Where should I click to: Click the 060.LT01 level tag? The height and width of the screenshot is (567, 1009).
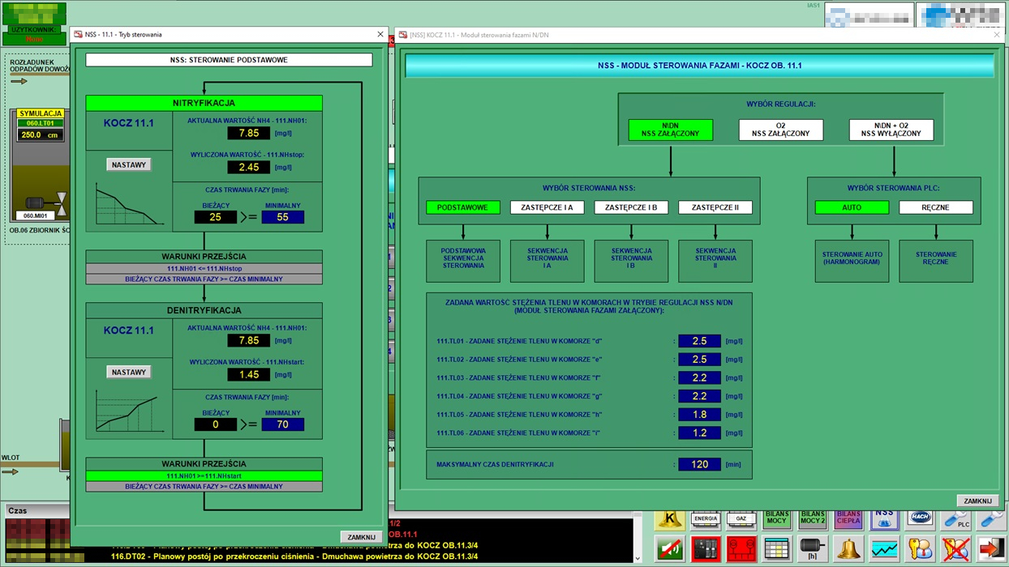[x=41, y=123]
